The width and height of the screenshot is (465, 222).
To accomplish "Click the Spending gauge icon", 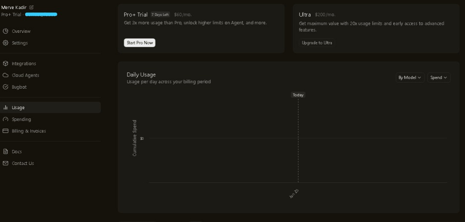I will pyautogui.click(x=6, y=119).
